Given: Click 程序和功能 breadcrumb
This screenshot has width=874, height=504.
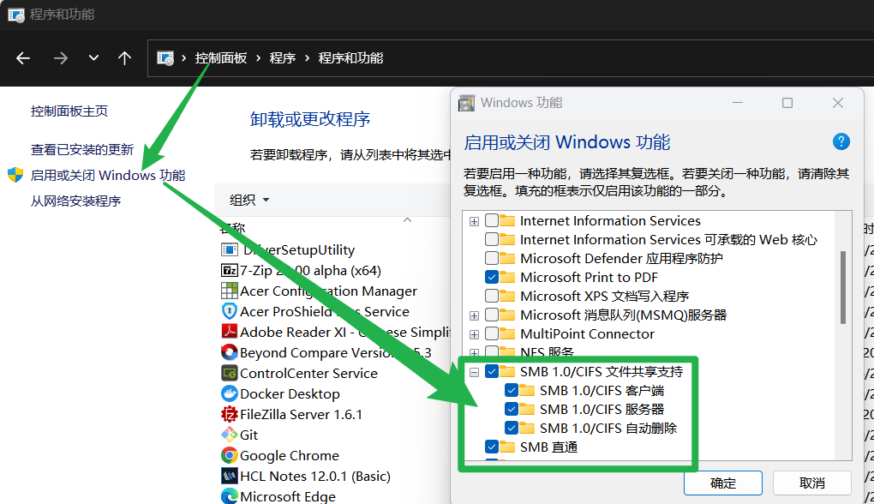Looking at the screenshot, I should (x=350, y=58).
